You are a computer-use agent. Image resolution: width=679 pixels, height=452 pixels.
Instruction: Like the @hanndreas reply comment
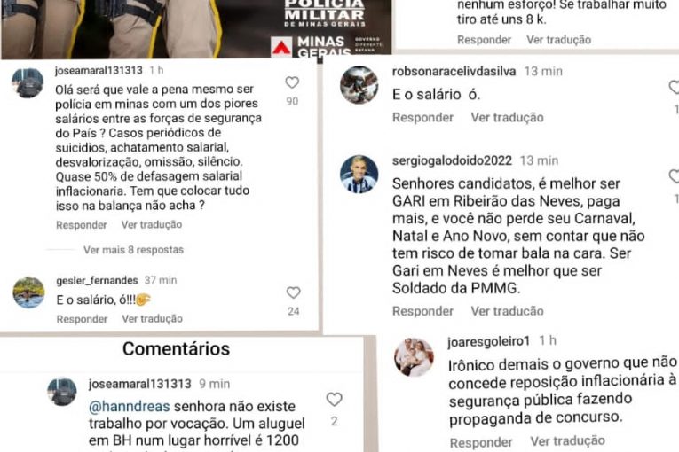click(x=334, y=399)
